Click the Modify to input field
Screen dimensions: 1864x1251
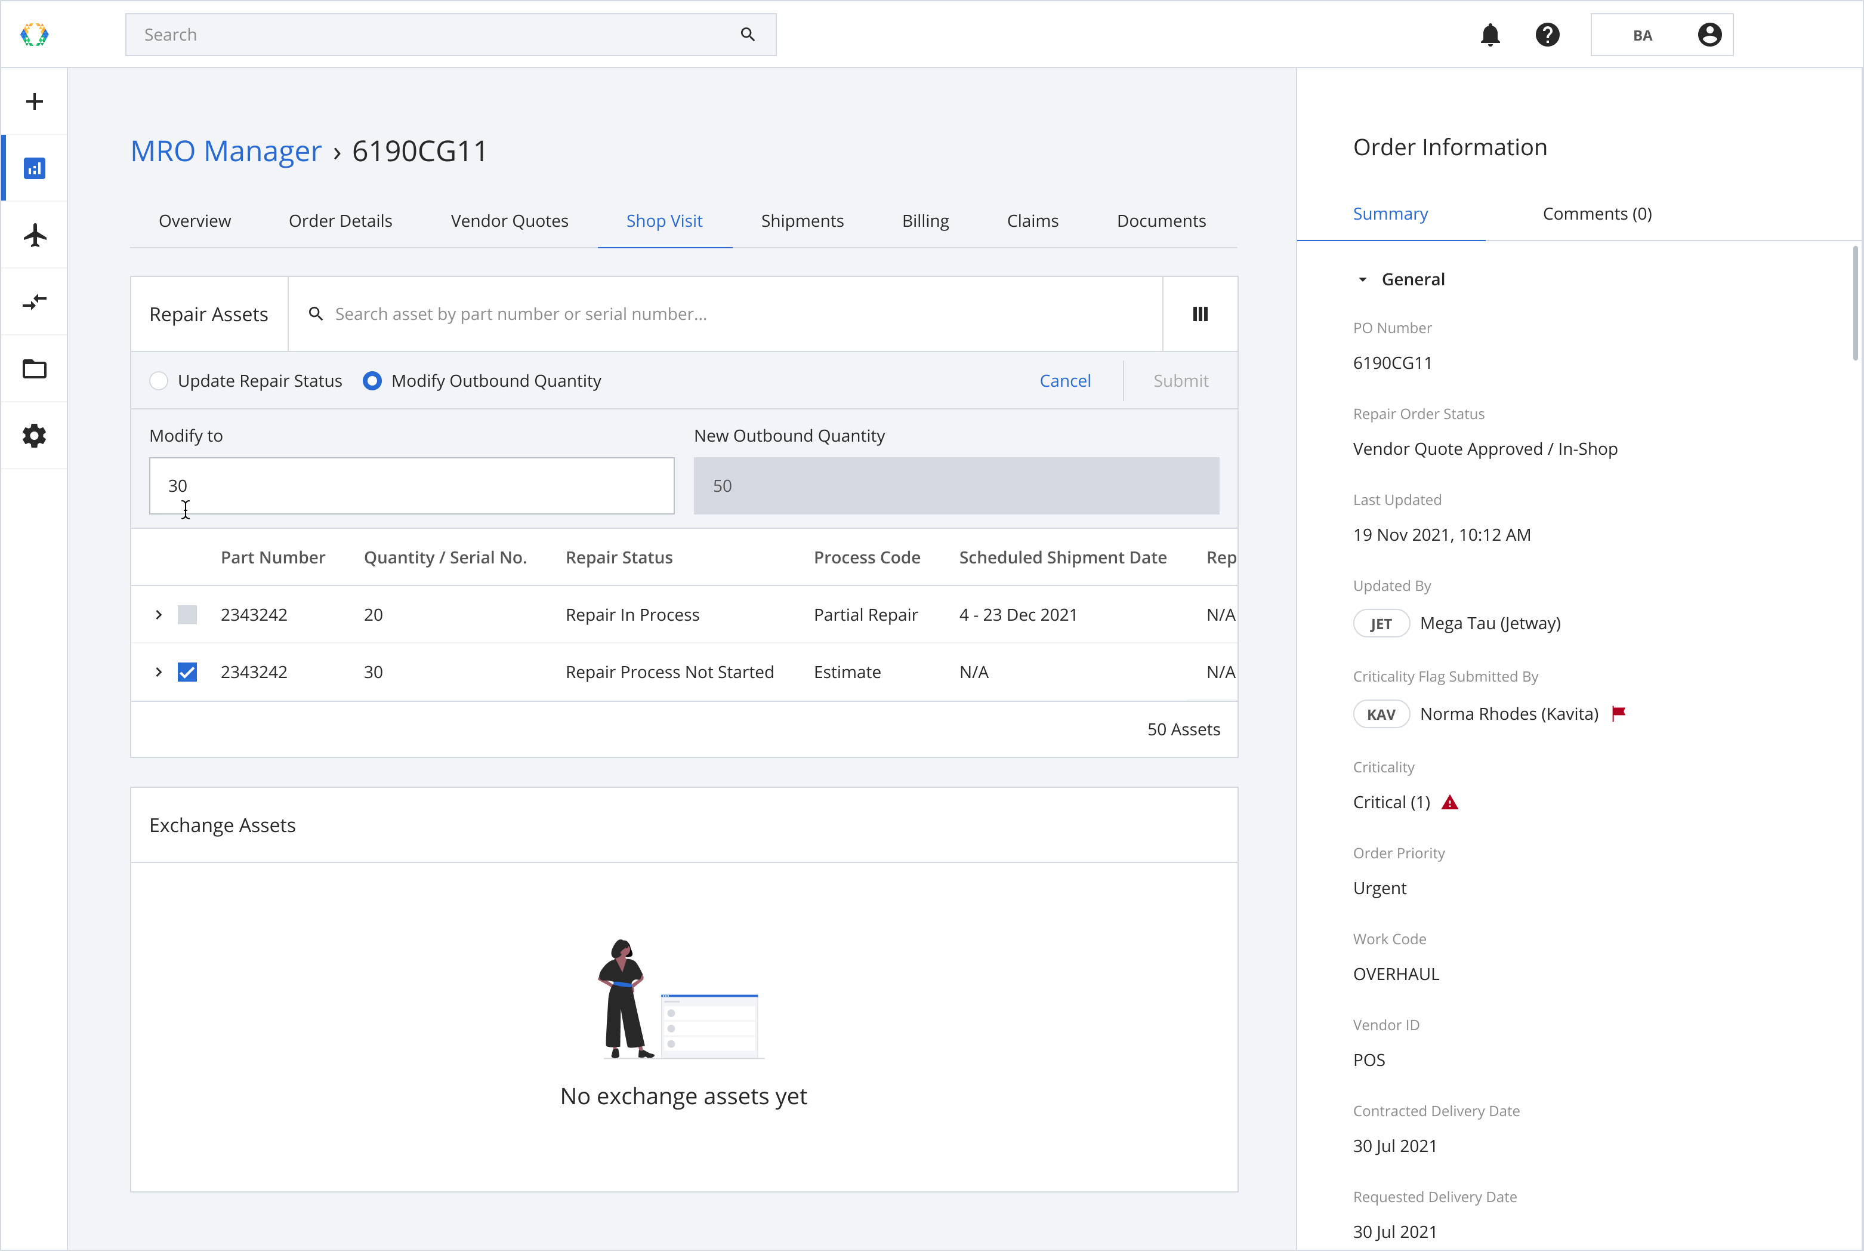click(412, 486)
